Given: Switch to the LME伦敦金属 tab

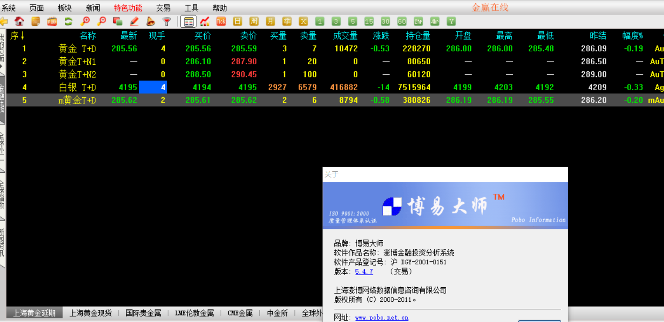Looking at the screenshot, I should (194, 313).
